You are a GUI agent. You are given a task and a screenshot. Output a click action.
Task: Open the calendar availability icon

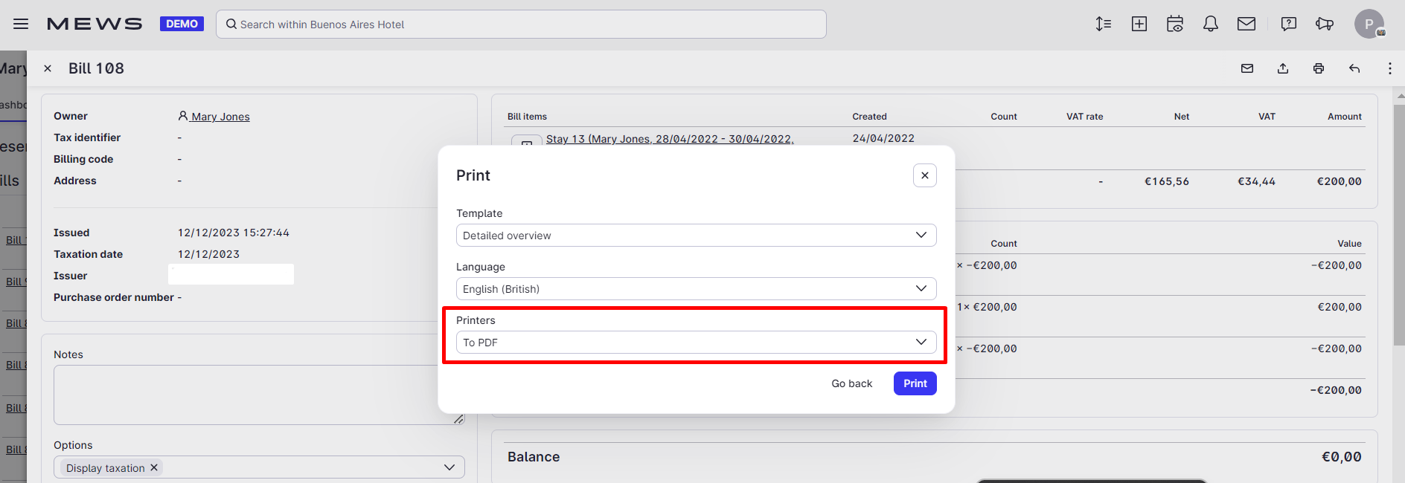pos(1175,24)
